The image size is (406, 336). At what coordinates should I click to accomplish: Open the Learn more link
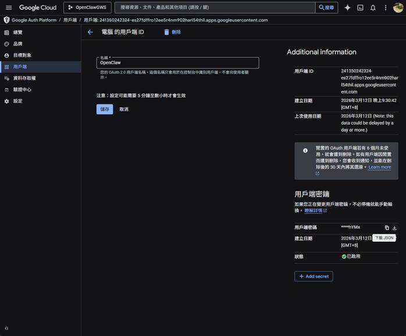pos(379,167)
